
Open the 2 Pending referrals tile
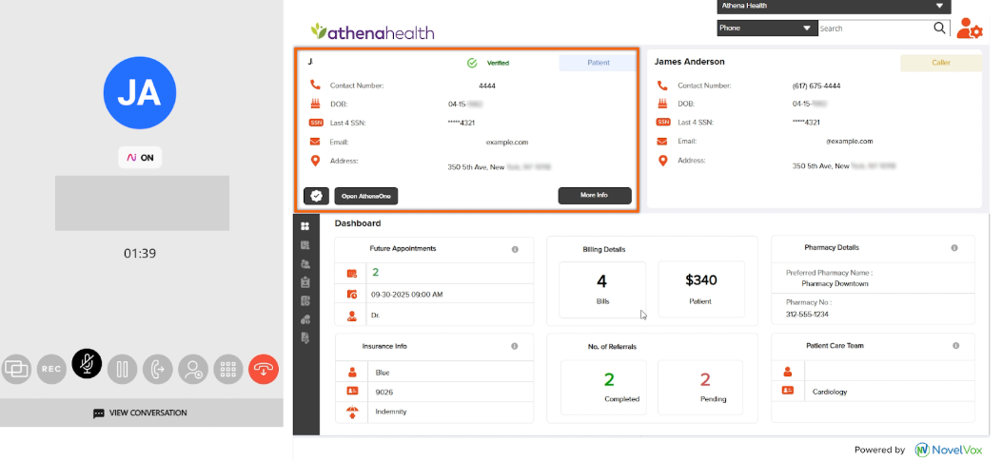click(700, 388)
